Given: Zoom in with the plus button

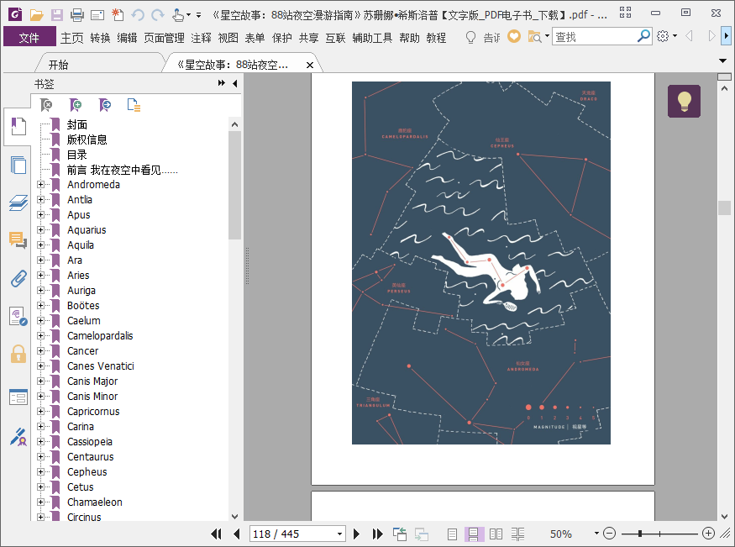Looking at the screenshot, I should coord(708,533).
